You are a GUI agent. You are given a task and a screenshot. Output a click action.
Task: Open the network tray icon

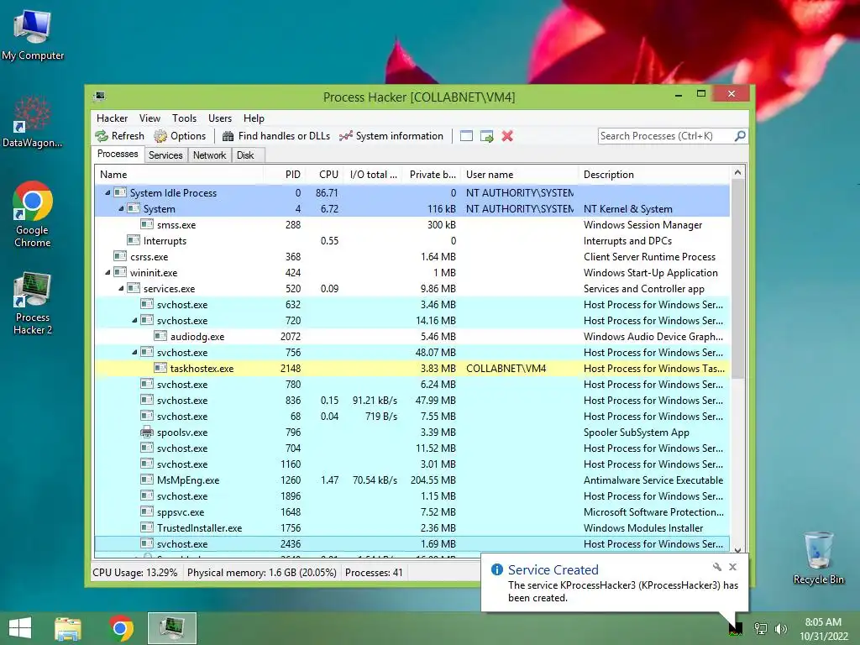coord(760,628)
